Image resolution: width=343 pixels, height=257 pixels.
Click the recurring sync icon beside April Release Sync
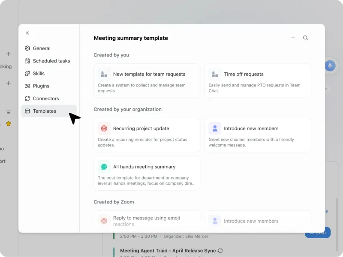(220, 251)
